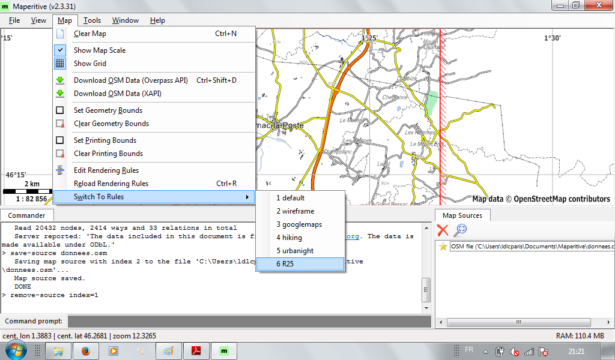615x360 pixels.
Task: Click the Maperitive taskbar button
Action: (x=224, y=351)
